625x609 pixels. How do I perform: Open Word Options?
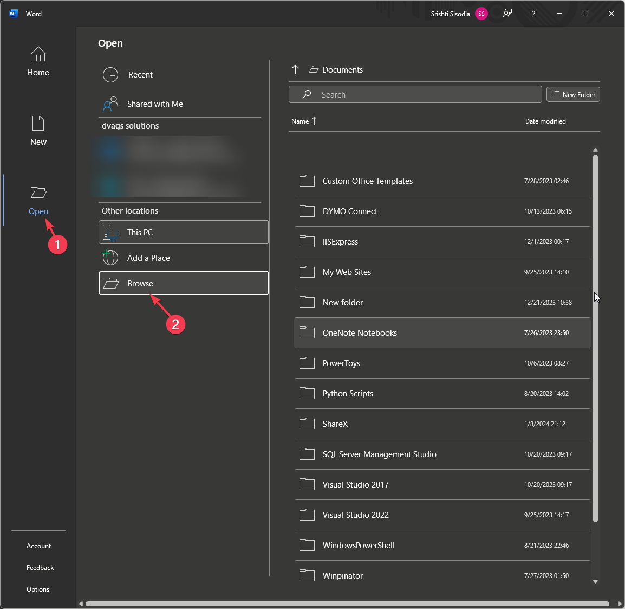click(38, 589)
